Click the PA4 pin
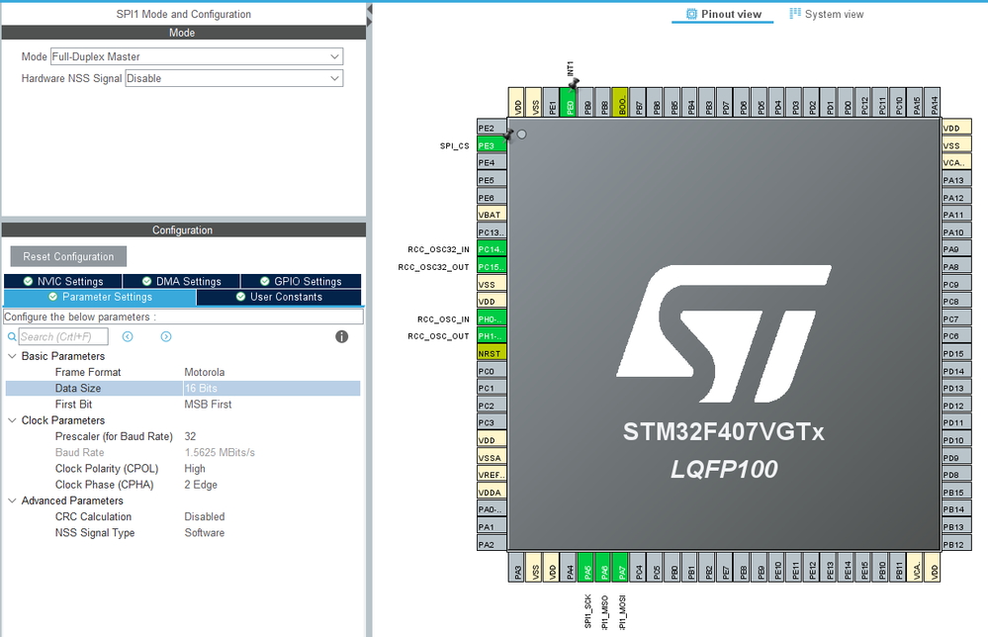The height and width of the screenshot is (637, 988). click(x=571, y=567)
